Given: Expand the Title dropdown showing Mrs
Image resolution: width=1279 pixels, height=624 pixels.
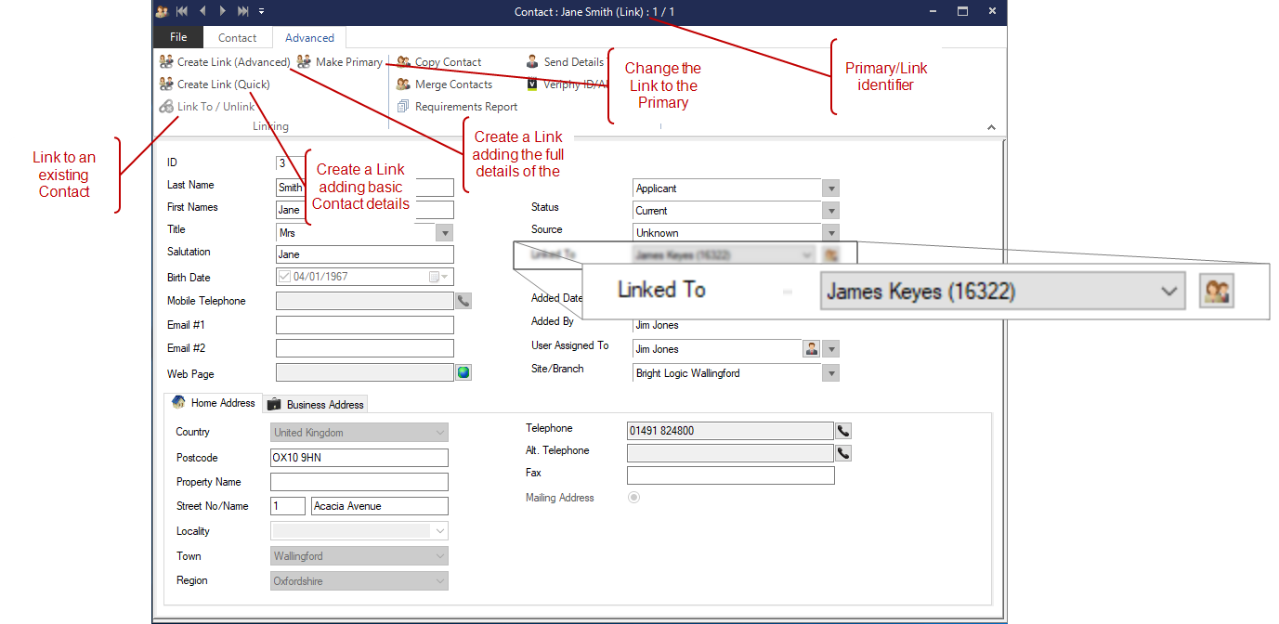Looking at the screenshot, I should click(x=445, y=233).
